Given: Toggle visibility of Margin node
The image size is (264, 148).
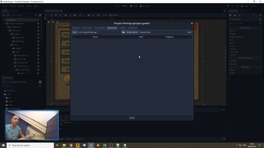Looking at the screenshot, I should click(38, 49).
